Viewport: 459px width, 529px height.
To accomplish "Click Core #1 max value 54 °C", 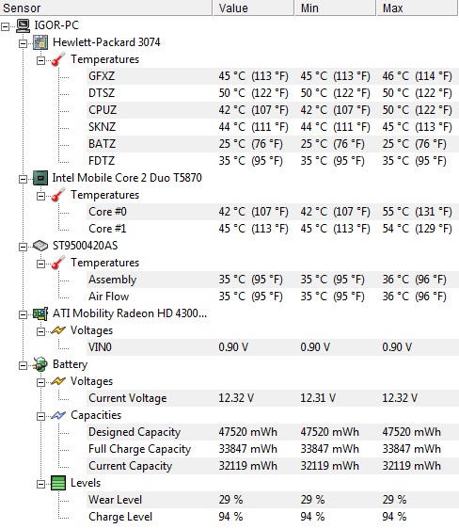I will point(417,229).
